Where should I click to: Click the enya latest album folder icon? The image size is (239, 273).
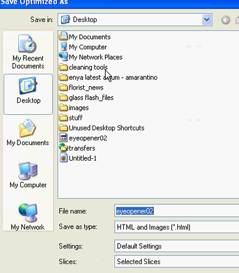click(x=64, y=77)
